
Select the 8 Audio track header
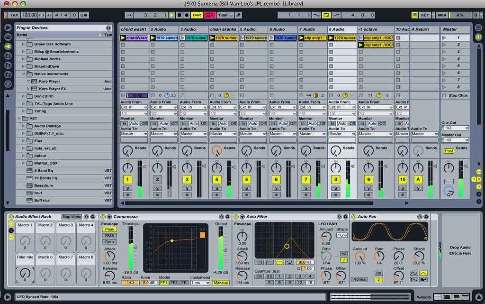coord(342,29)
